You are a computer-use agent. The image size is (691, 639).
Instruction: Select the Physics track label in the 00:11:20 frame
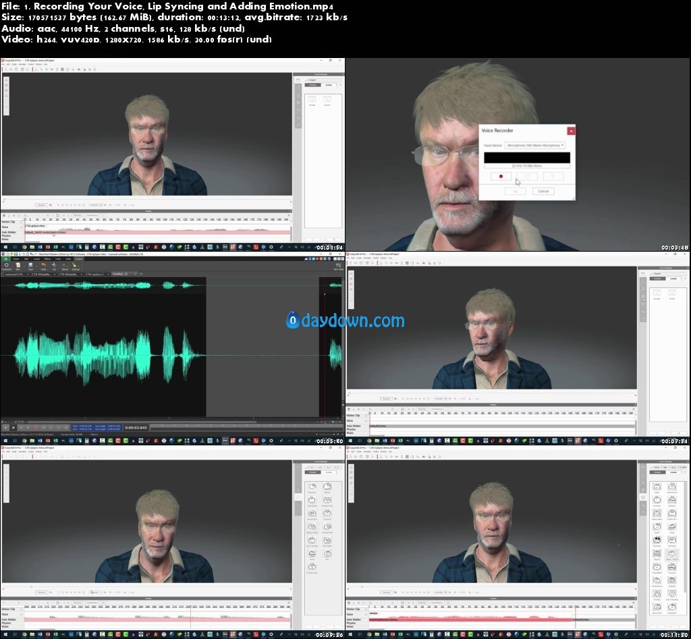coord(351,623)
